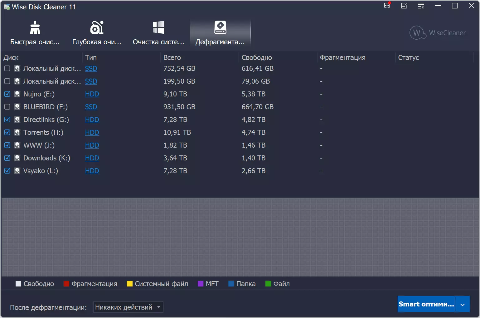Screen dimensions: 480x318
Task: Open the main menu list icon in title bar
Action: [x=421, y=6]
